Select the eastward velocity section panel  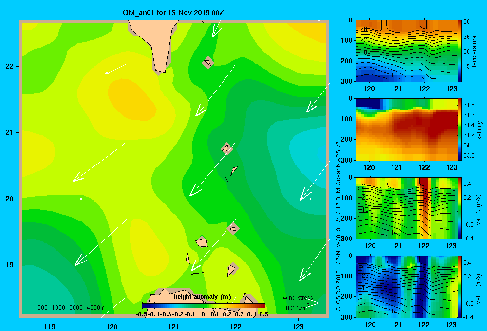coord(406,287)
